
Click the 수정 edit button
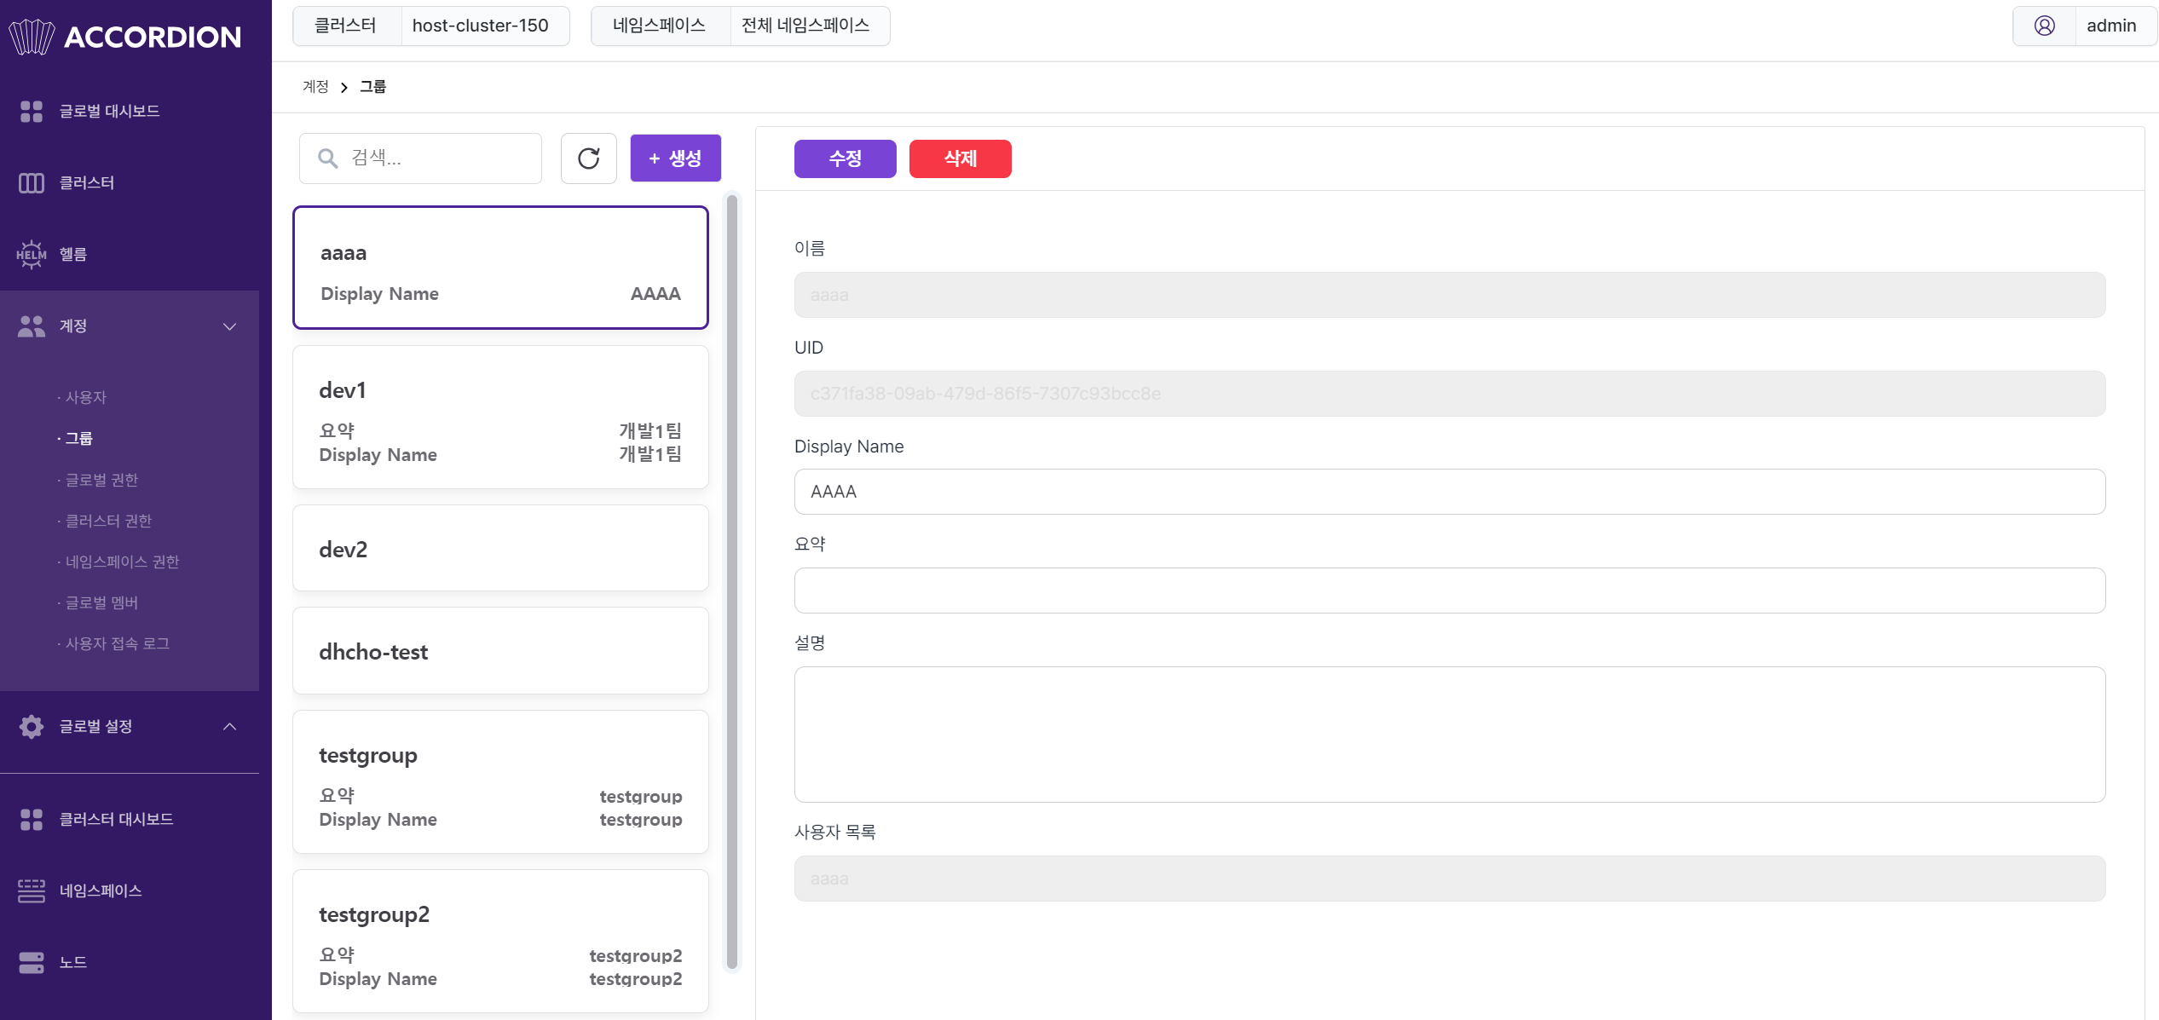pyautogui.click(x=846, y=159)
